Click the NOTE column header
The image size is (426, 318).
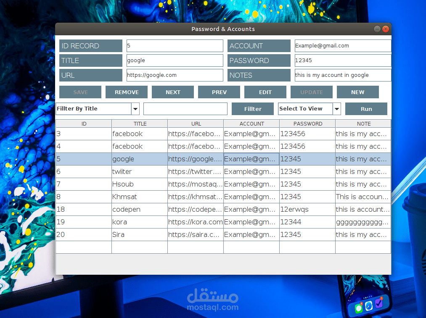pos(363,124)
